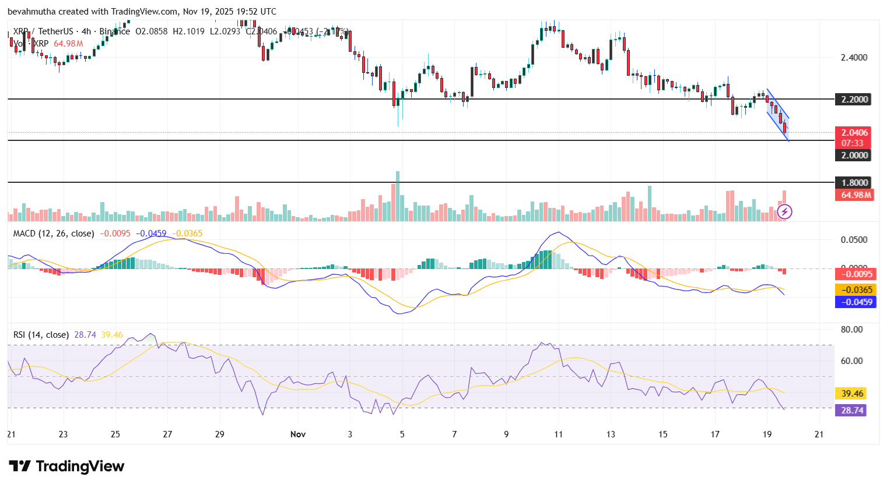Open the MACD (12, 26, close) legend
Image resolution: width=887 pixels, height=488 pixels.
[x=54, y=234]
